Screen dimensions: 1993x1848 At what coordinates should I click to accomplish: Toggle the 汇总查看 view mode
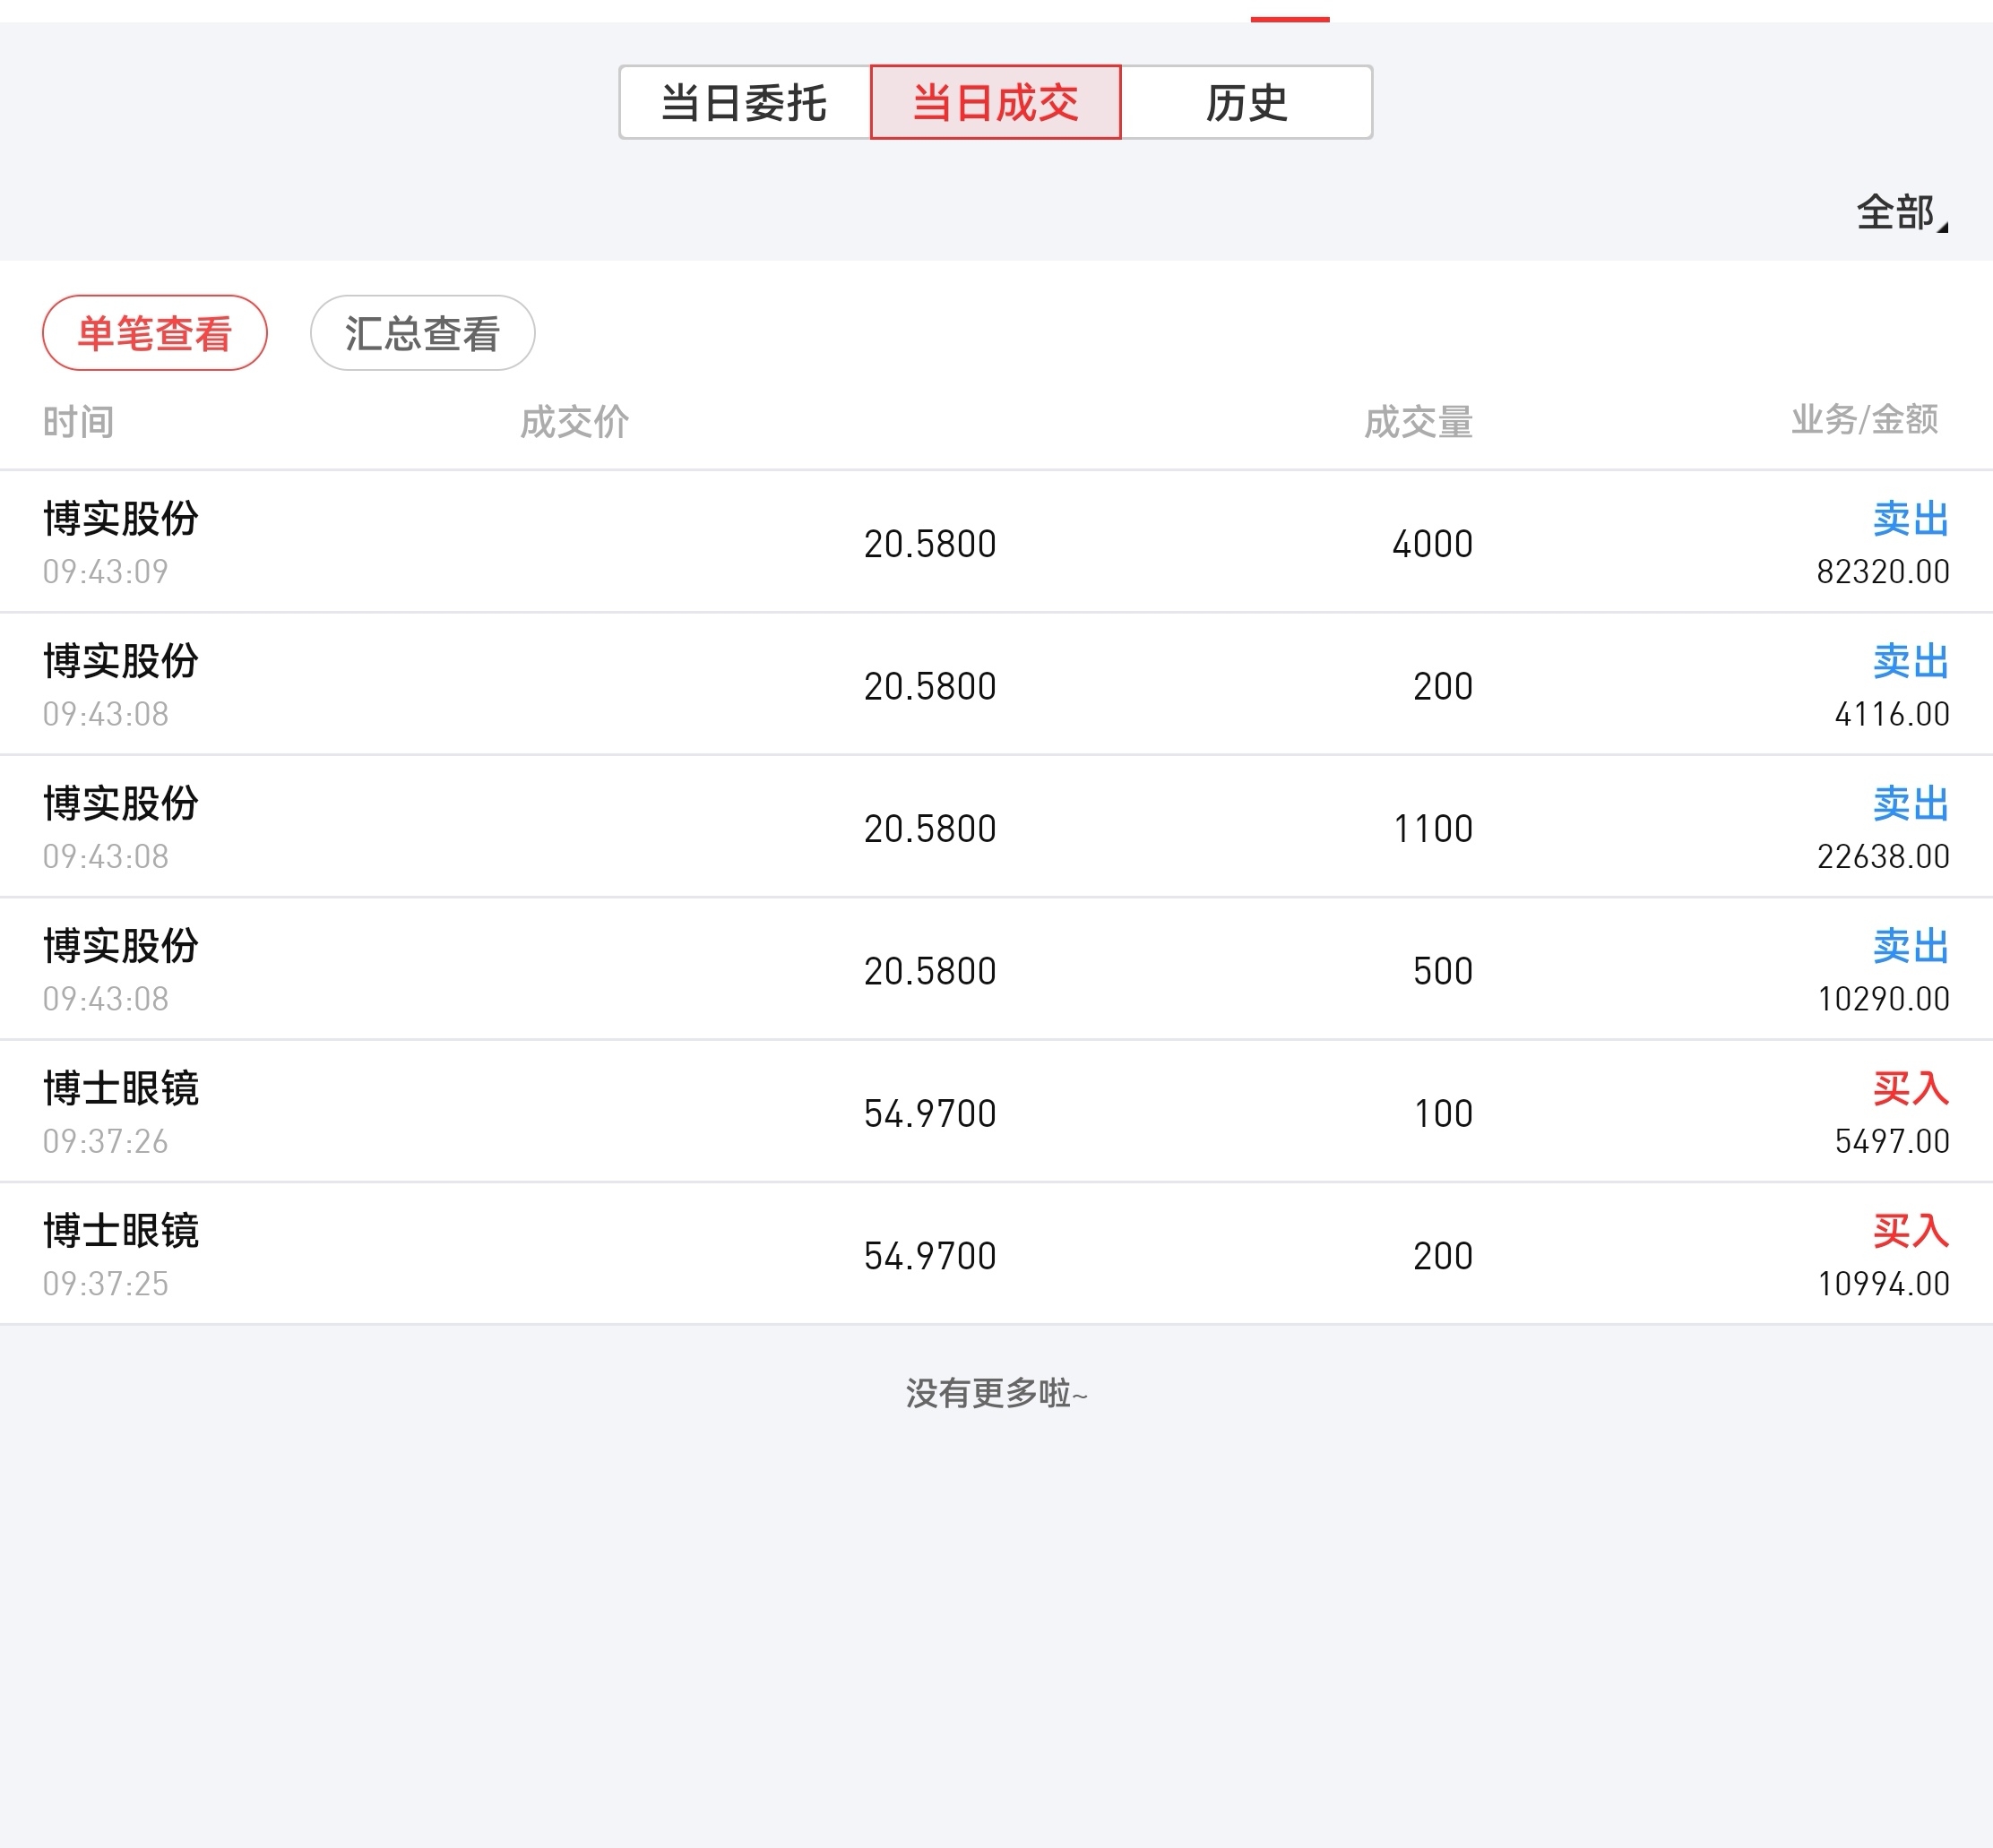click(422, 333)
